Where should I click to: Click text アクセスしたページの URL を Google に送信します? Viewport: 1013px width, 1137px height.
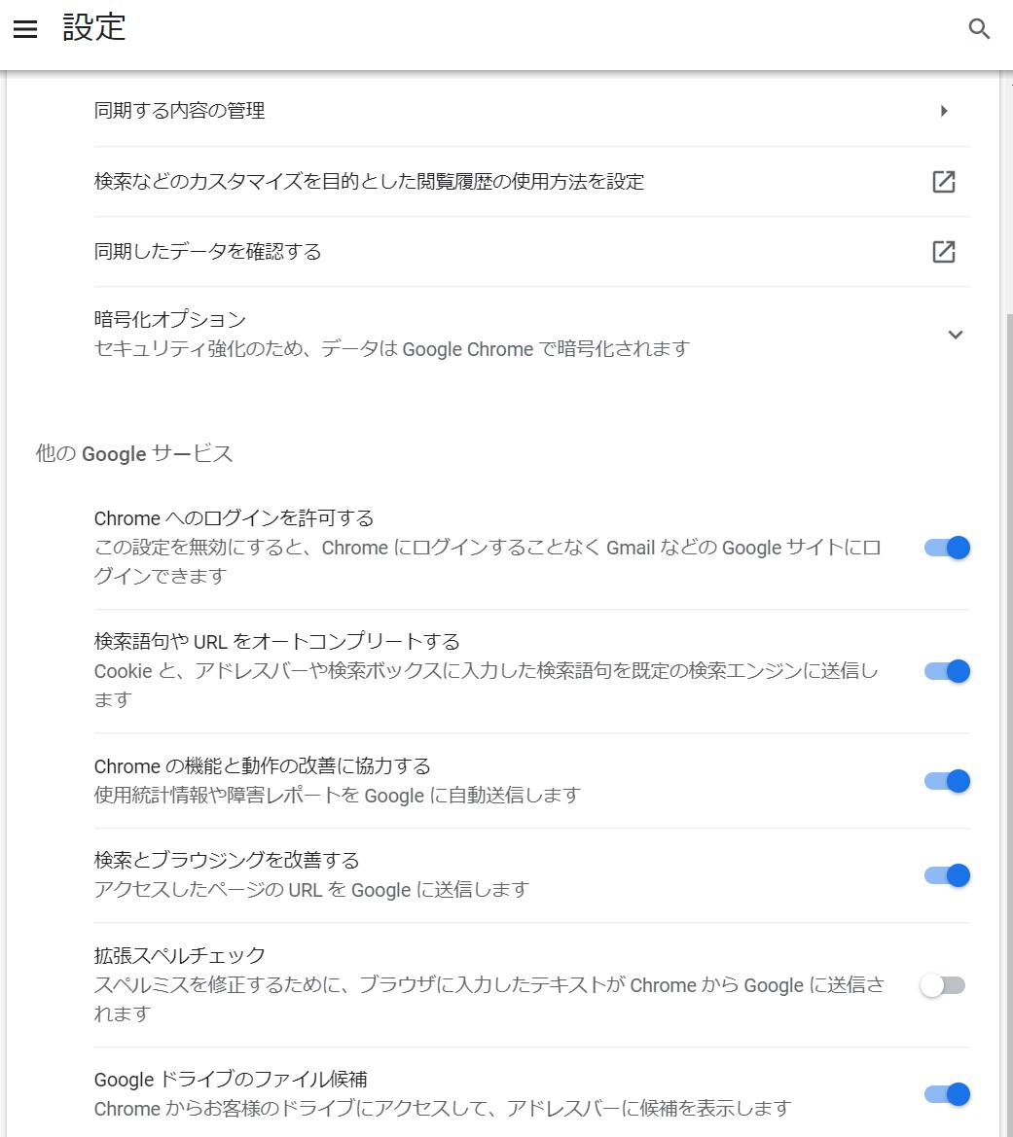(311, 890)
